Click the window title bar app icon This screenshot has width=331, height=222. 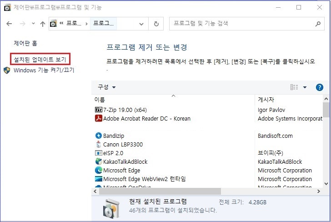(x=7, y=8)
